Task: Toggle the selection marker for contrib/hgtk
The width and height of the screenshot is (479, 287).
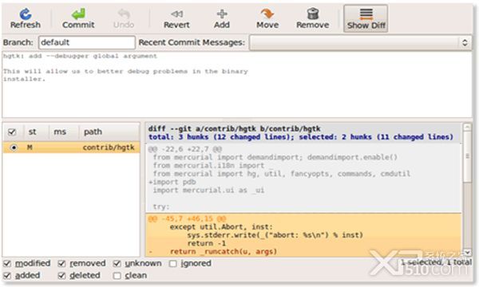Action: [14, 147]
